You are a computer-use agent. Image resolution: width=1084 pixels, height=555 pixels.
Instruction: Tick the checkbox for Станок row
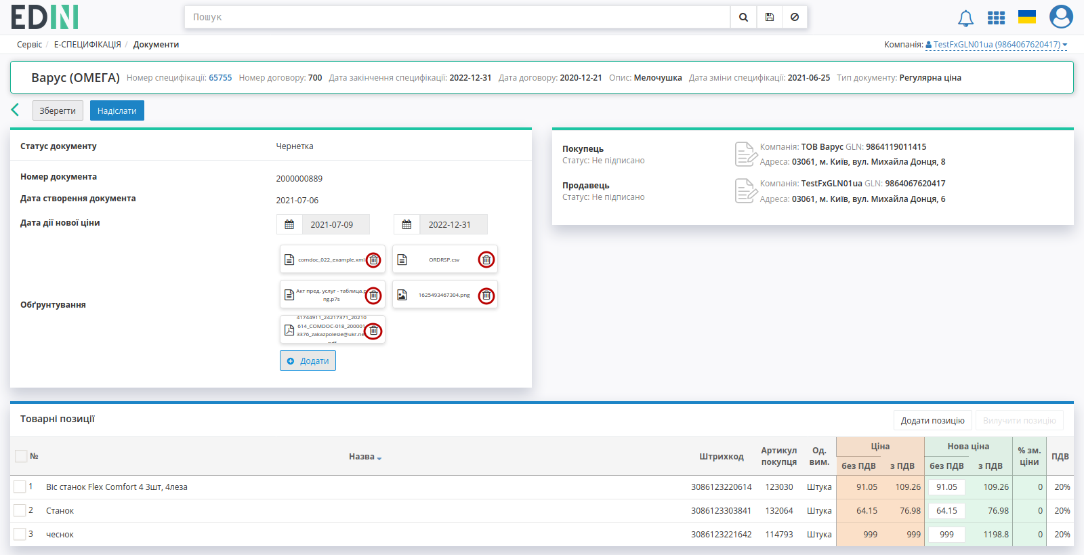20,510
